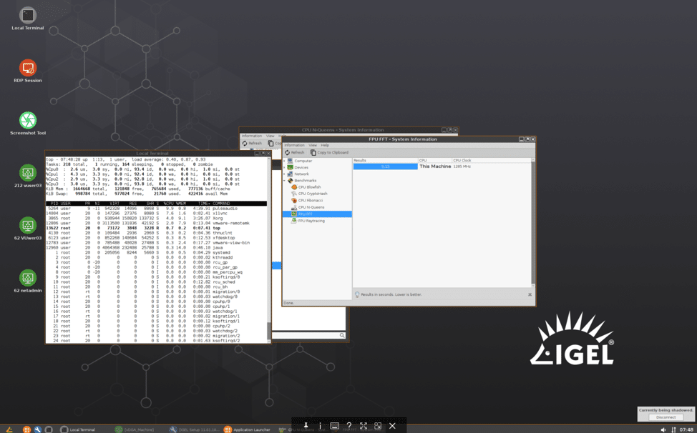
Task: Switch to Local Terminal taskbar entry
Action: point(78,429)
